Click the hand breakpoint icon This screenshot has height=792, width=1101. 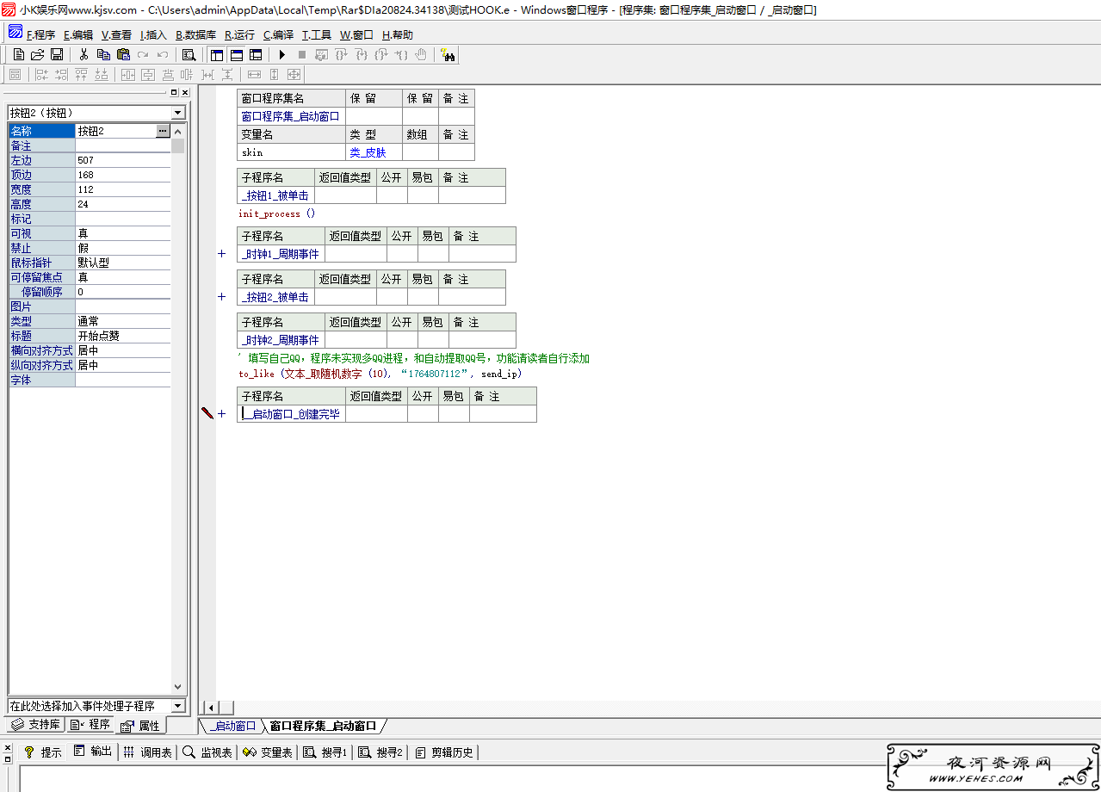click(x=421, y=54)
